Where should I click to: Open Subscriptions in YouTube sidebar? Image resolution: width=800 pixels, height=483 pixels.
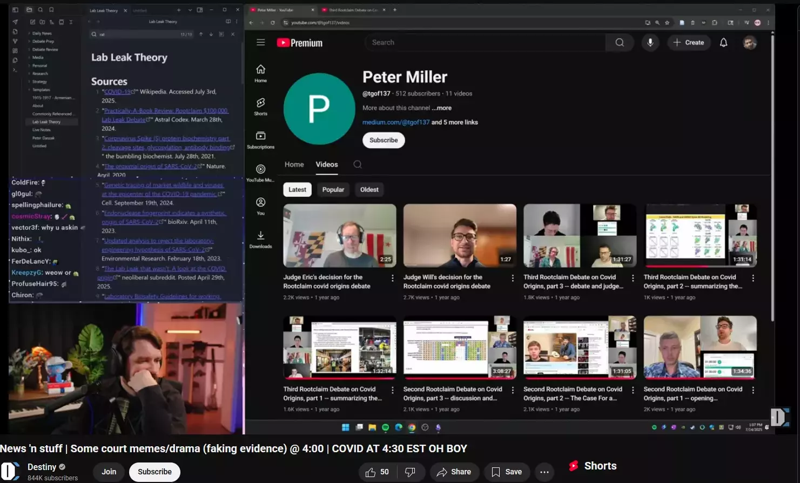(x=261, y=139)
